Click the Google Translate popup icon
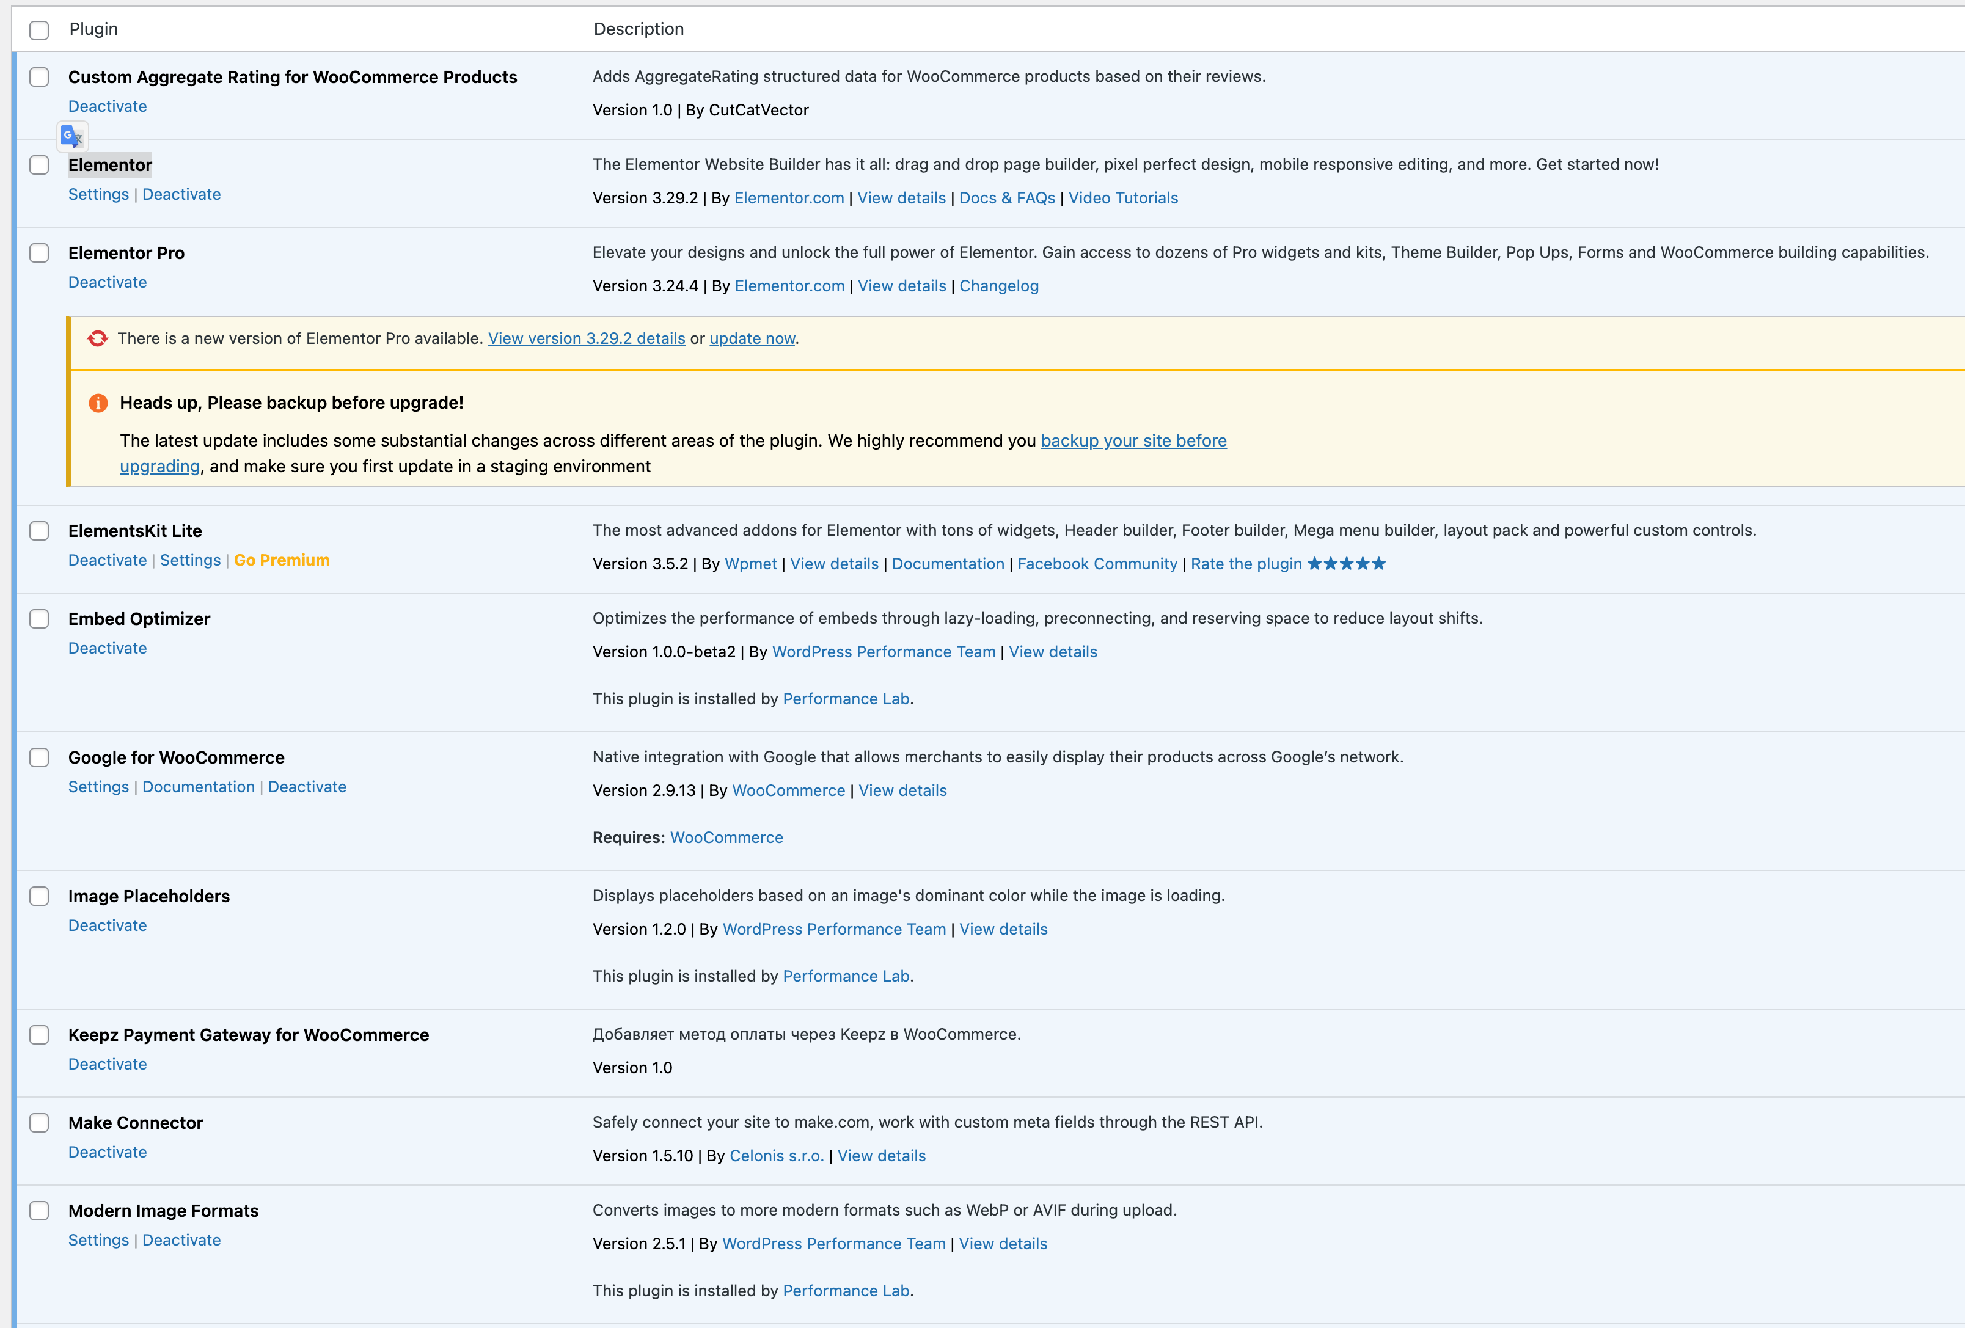Screen dimensions: 1965x1328 [x=72, y=136]
